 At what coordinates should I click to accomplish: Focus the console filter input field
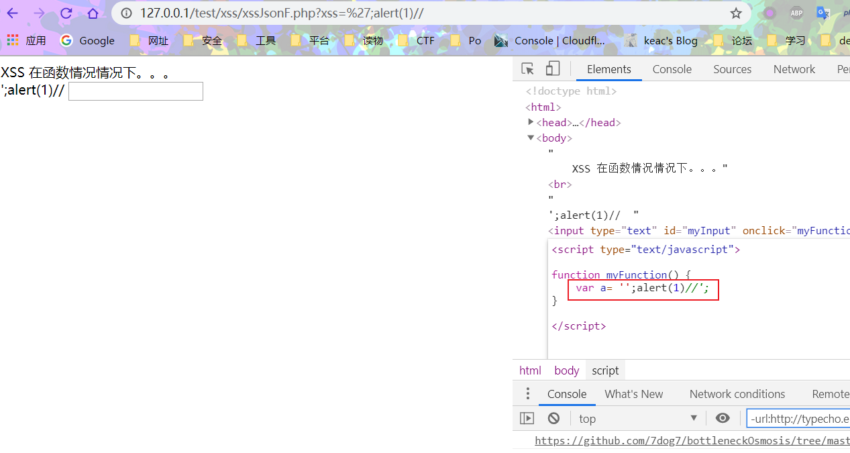(x=798, y=418)
